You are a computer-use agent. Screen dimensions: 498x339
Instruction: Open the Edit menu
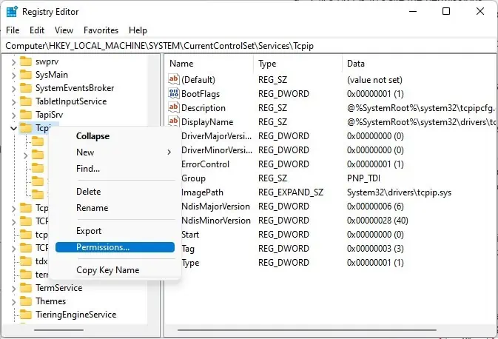coord(37,30)
